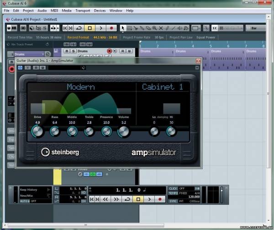Image resolution: width=274 pixels, height=230 pixels.
Task: Open the part color selector dropdown
Action: (x=196, y=28)
